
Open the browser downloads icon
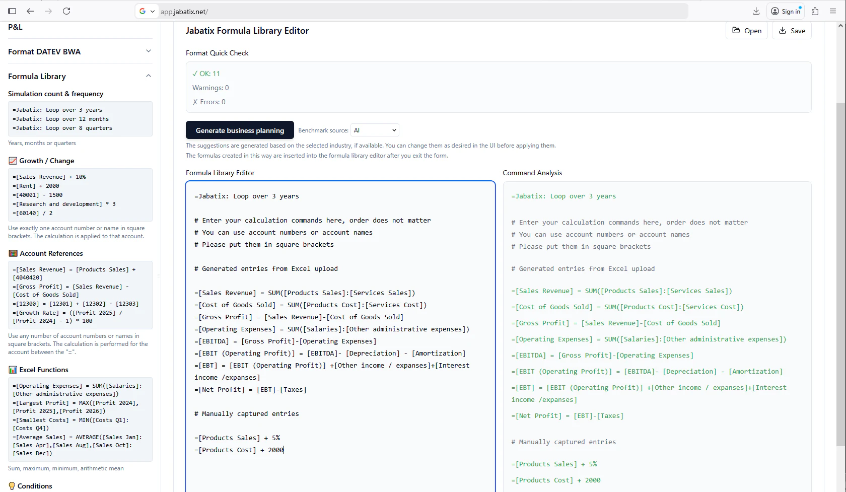pyautogui.click(x=755, y=11)
